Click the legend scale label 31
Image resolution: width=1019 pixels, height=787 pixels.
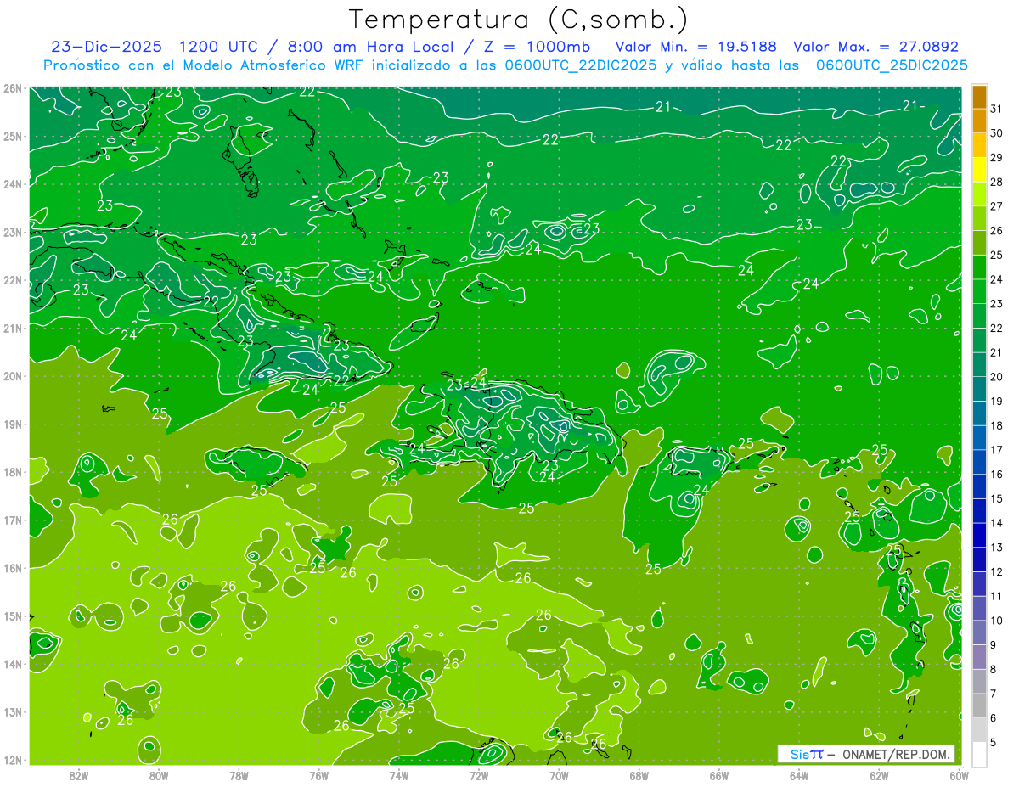pos(997,109)
